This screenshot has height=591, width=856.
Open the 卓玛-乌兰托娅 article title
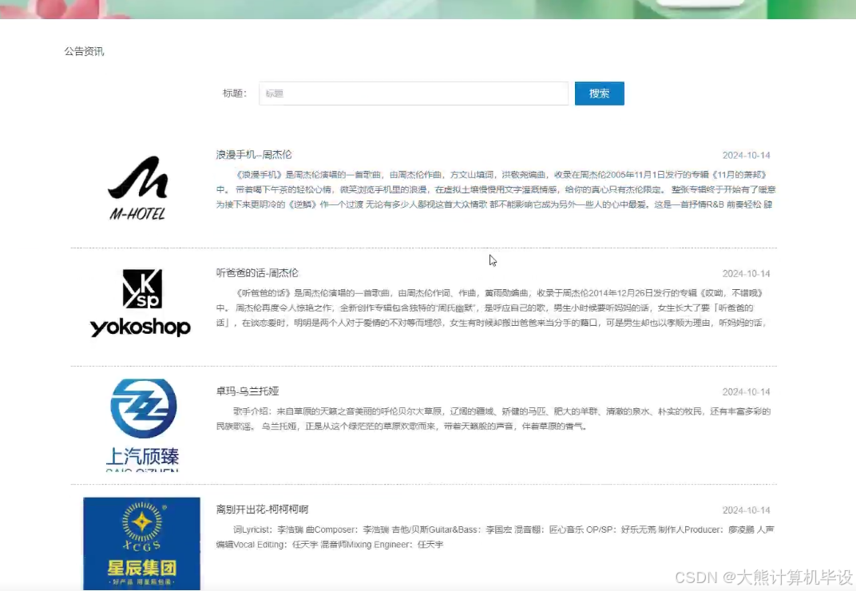(x=248, y=391)
